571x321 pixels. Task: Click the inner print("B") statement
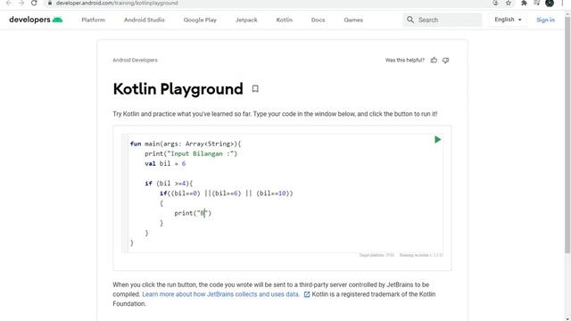point(193,213)
